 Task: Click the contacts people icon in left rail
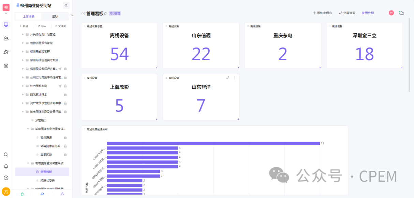click(6, 38)
